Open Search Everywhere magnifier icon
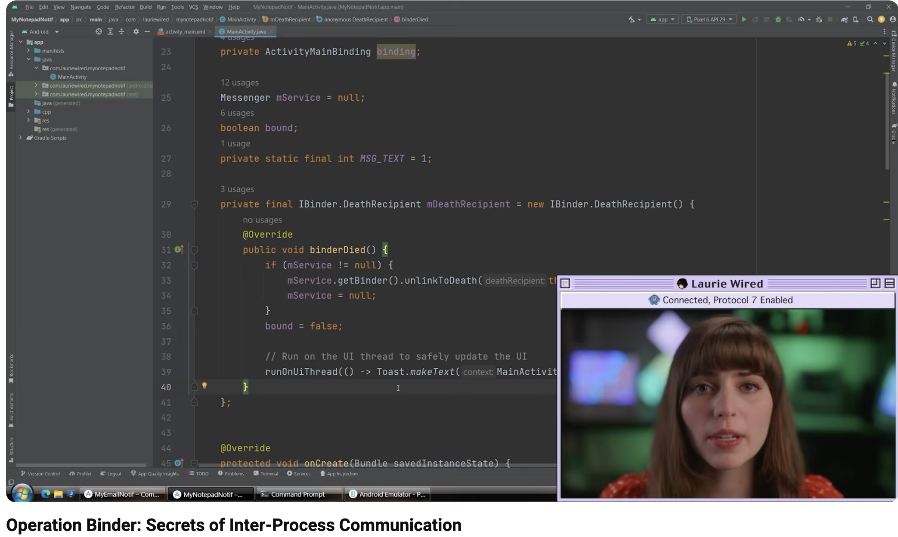 coord(870,19)
